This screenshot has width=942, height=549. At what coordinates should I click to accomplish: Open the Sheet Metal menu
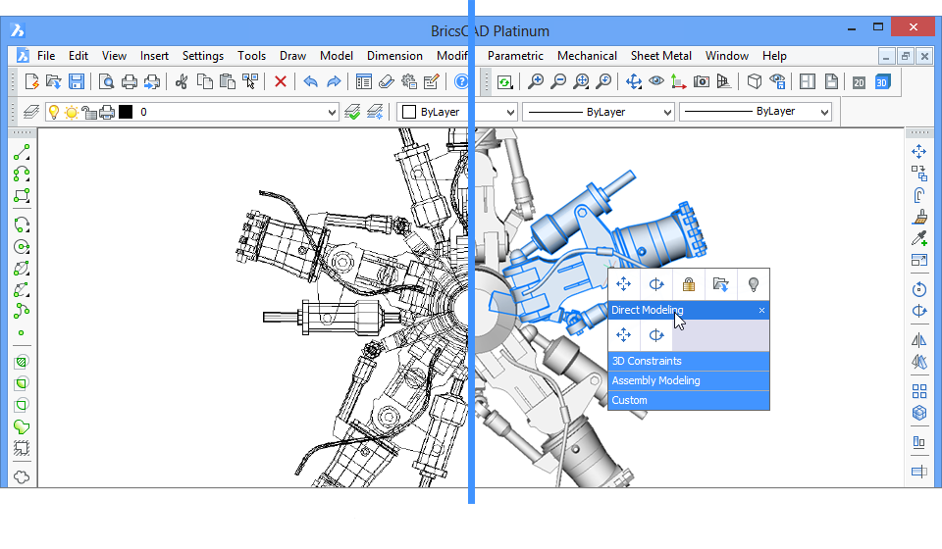(660, 56)
